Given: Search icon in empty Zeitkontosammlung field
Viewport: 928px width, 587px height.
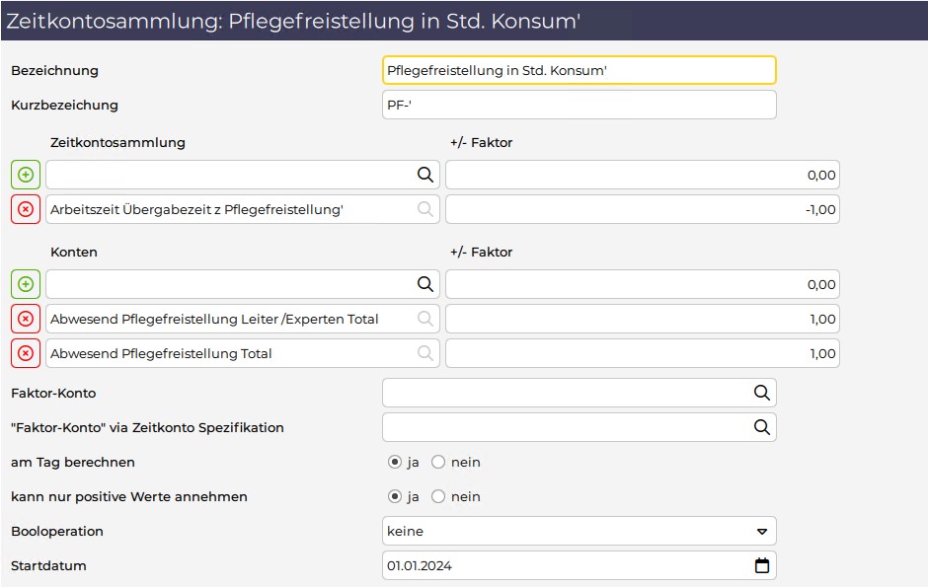Looking at the screenshot, I should click(x=425, y=175).
